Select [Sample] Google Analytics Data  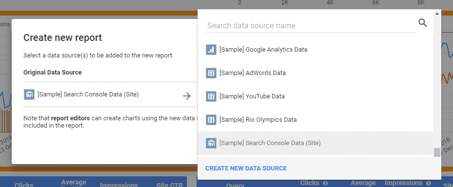[315, 50]
